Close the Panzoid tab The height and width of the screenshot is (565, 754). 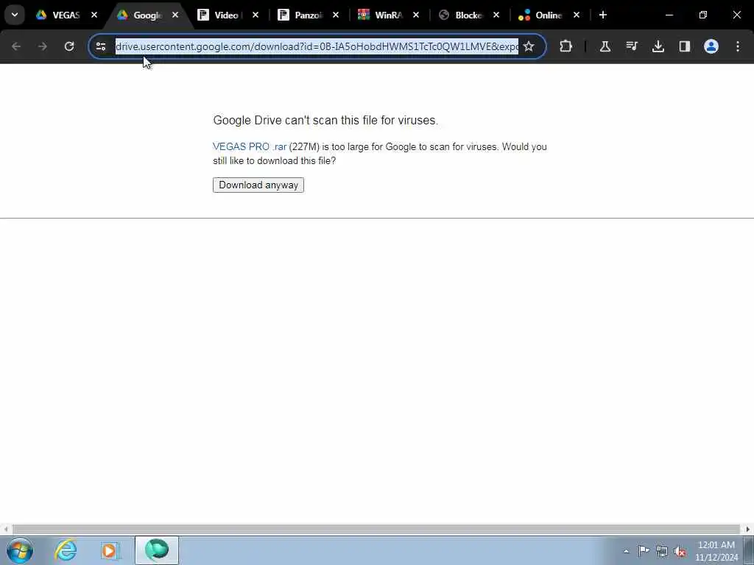[336, 15]
